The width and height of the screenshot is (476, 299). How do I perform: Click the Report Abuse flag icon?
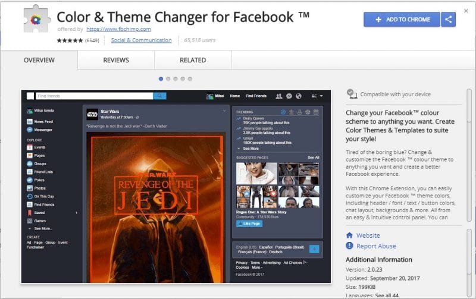(x=349, y=246)
